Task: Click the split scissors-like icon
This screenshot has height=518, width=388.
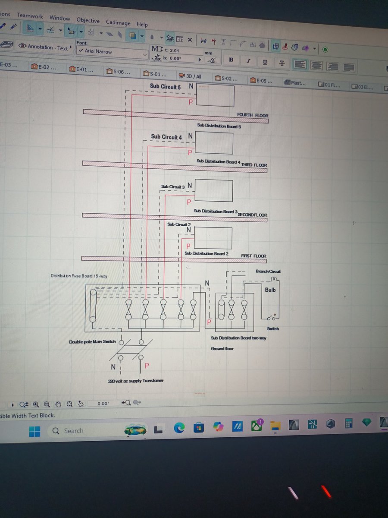Action: pos(203,41)
